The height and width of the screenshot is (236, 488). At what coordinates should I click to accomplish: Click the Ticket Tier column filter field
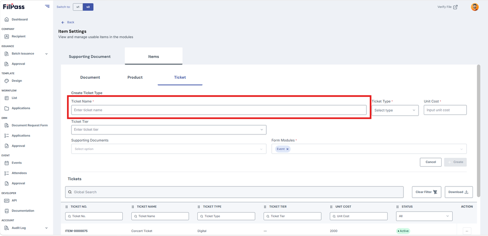(x=292, y=216)
